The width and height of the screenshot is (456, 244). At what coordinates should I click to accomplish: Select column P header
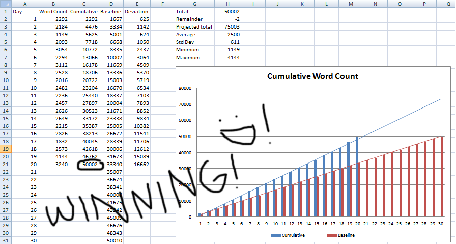[x=424, y=4]
